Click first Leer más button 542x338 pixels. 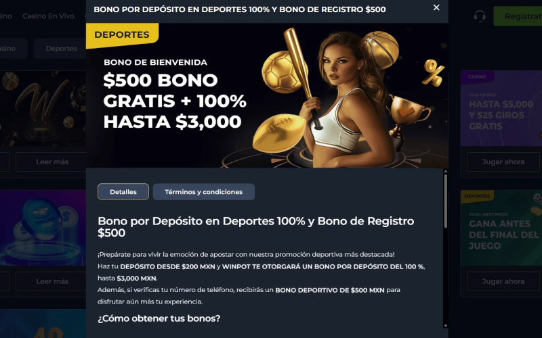coord(51,162)
